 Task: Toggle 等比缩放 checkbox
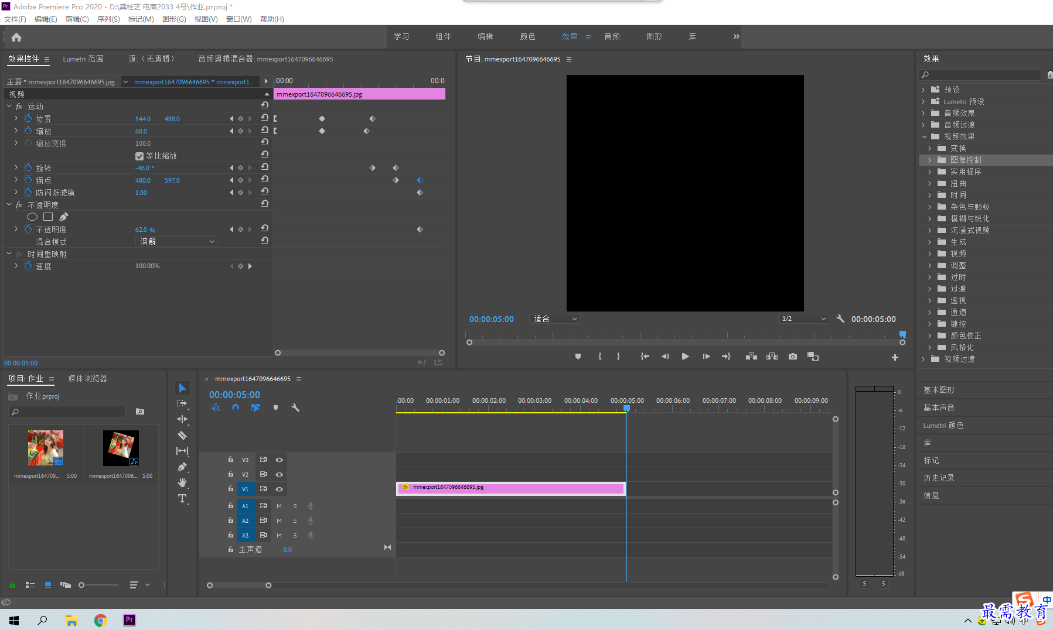click(139, 156)
